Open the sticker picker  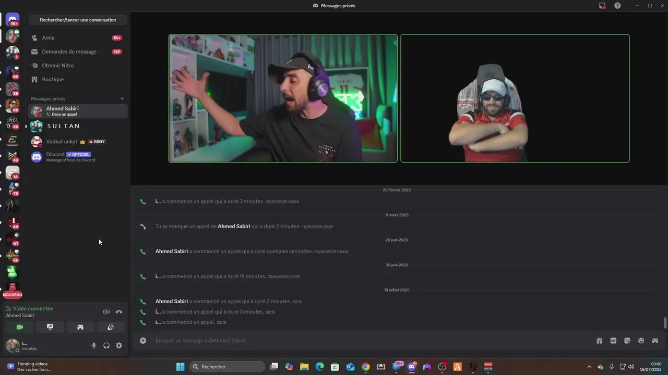(x=627, y=341)
